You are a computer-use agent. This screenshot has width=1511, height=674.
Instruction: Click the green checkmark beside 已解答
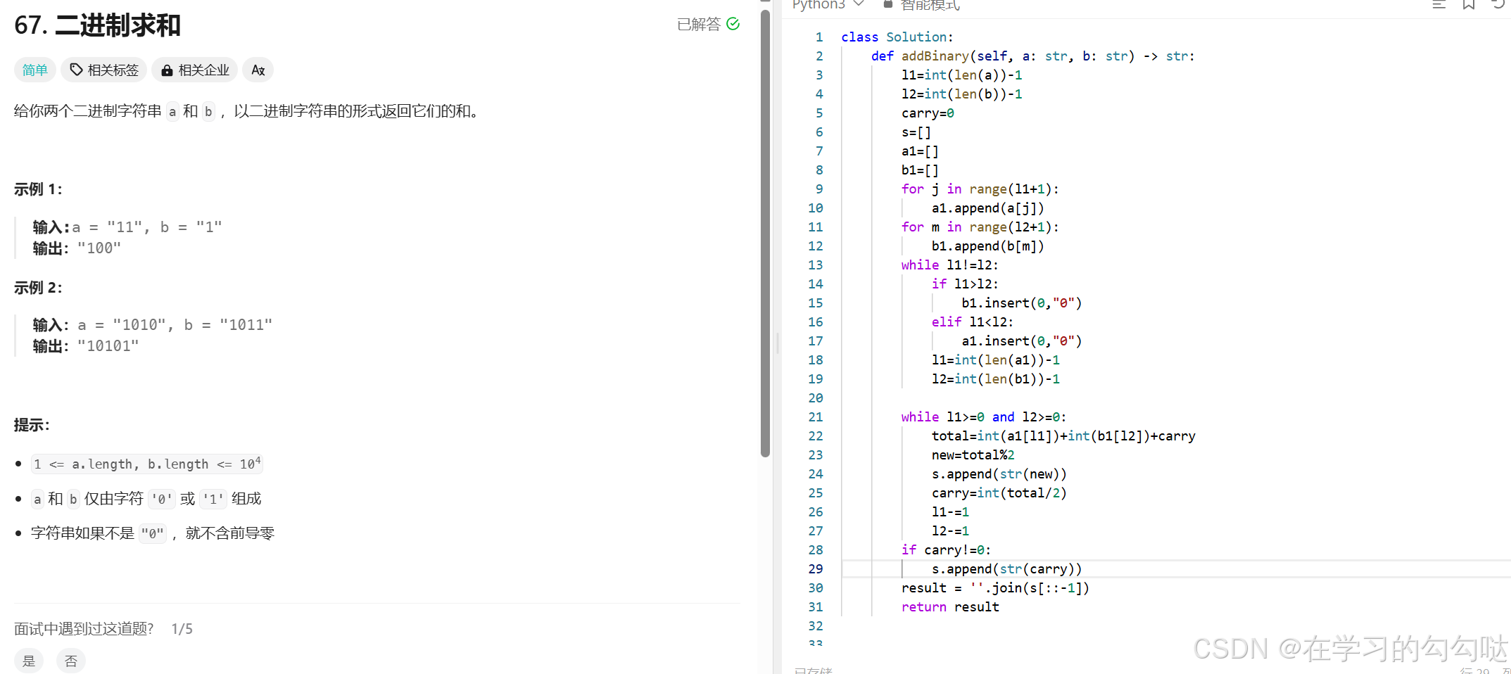pyautogui.click(x=734, y=24)
